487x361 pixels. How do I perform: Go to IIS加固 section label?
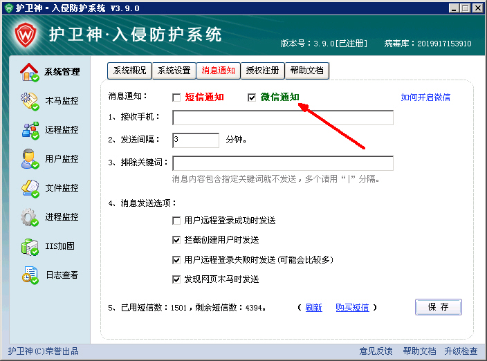tap(59, 246)
